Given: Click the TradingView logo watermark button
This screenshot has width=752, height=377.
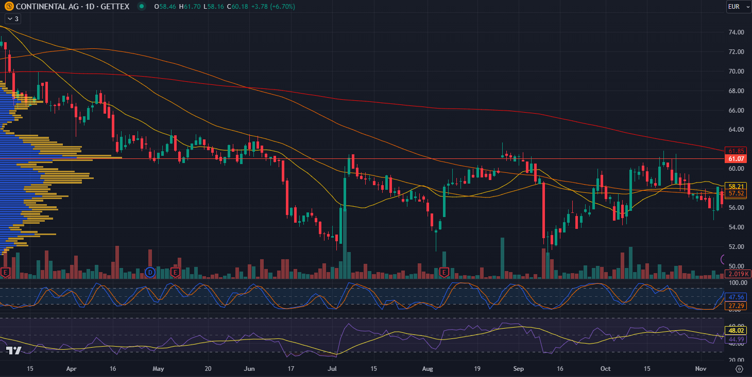Looking at the screenshot, I should click(14, 350).
